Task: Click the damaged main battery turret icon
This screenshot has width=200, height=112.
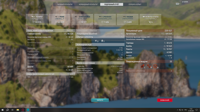Action: click(x=142, y=66)
